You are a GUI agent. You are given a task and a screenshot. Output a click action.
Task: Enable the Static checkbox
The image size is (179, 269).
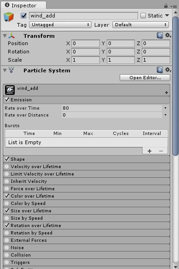pyautogui.click(x=143, y=16)
